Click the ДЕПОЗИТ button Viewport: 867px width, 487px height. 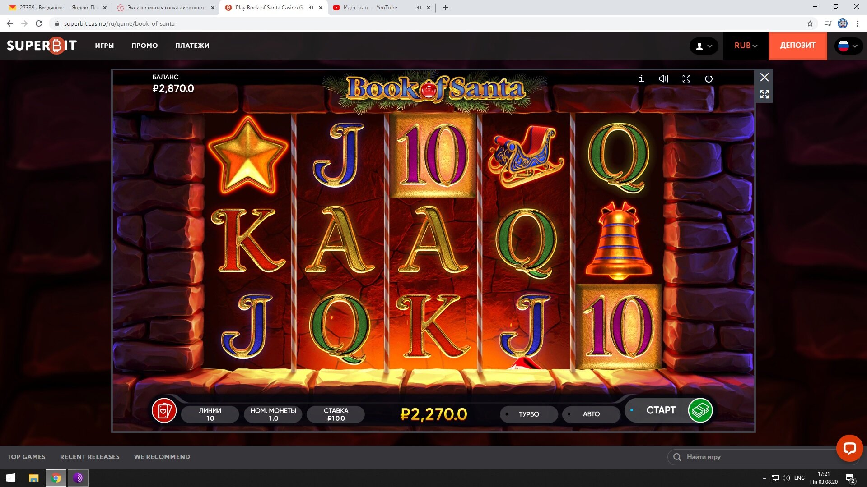(x=797, y=46)
